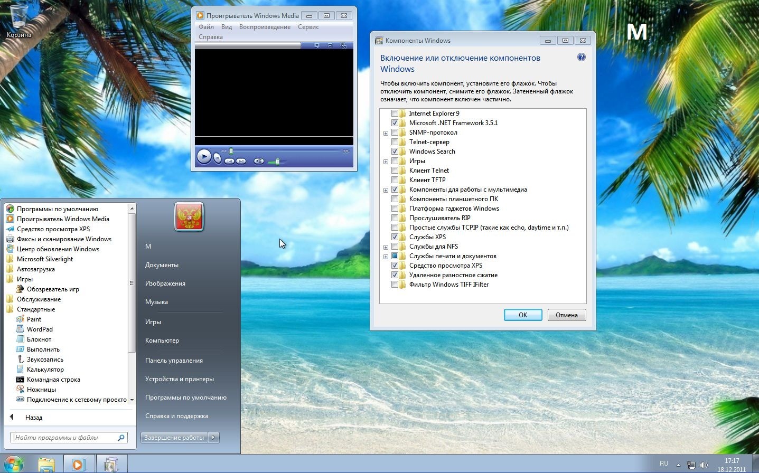The image size is (759, 473).
Task: Open Устройства и принтеры from Start menu
Action: pos(180,379)
